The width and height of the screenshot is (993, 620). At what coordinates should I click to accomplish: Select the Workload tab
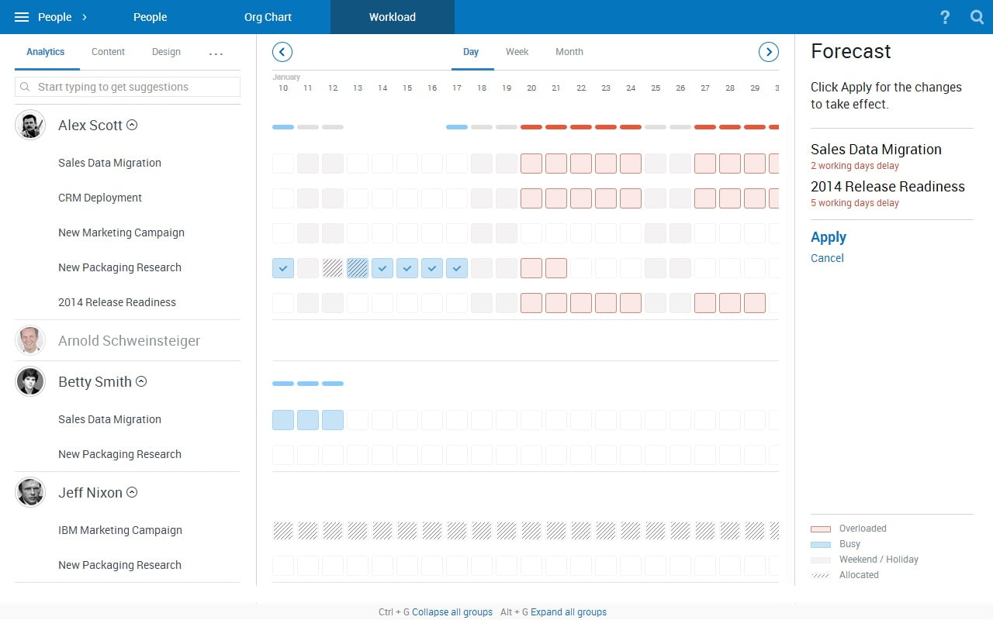point(393,17)
